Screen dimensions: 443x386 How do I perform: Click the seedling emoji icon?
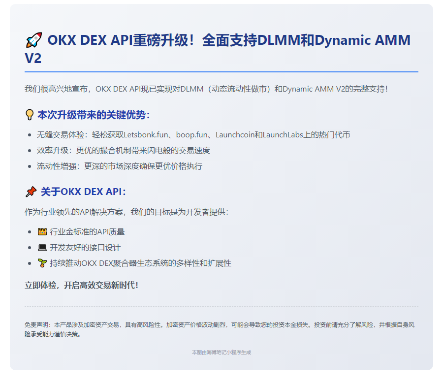42,263
